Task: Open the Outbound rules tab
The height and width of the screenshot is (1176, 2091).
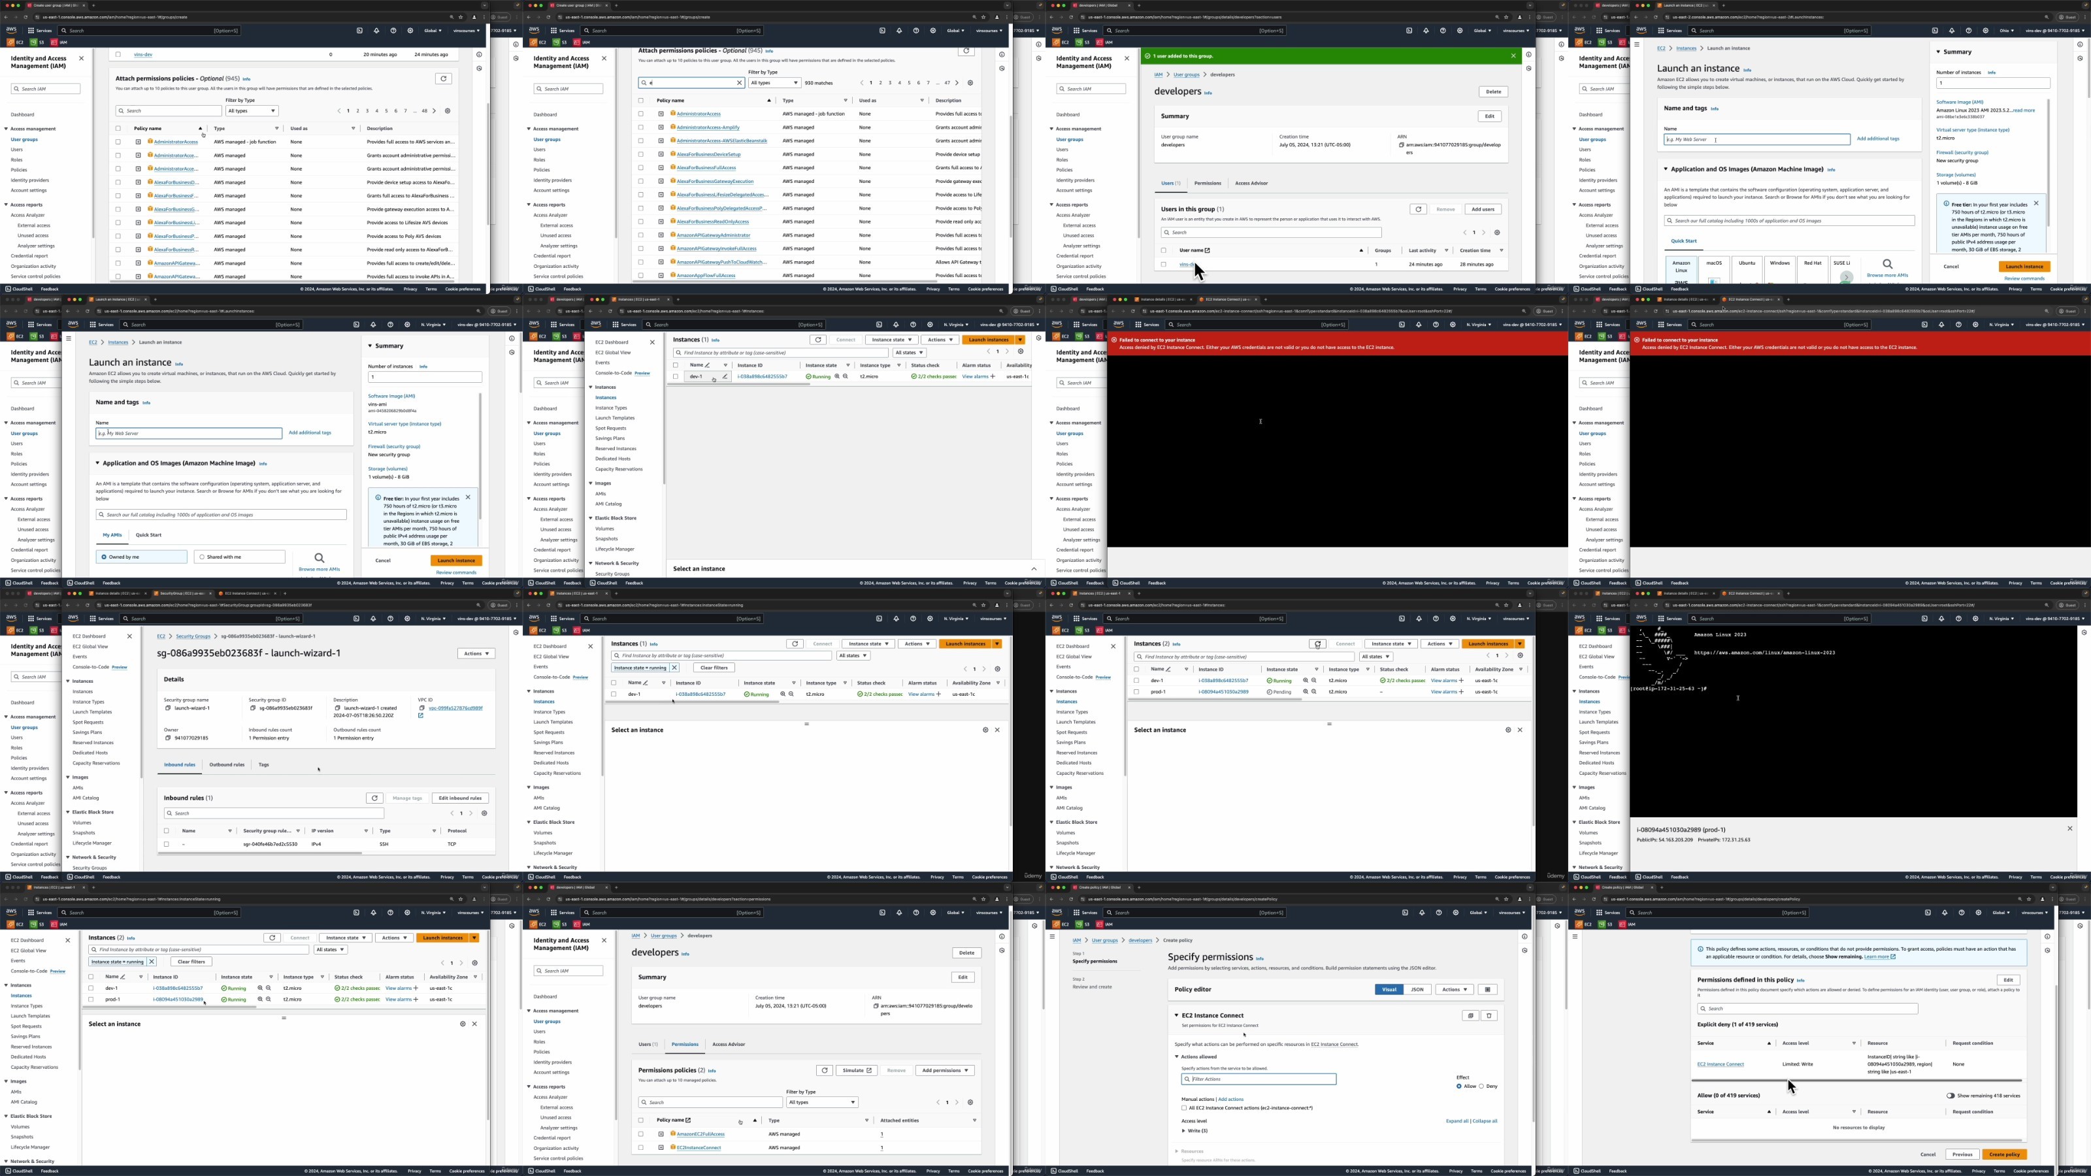Action: pos(227,764)
